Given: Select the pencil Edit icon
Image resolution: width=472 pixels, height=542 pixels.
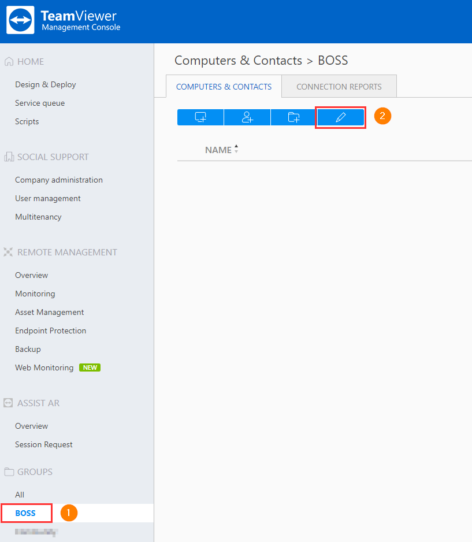Looking at the screenshot, I should tap(340, 117).
